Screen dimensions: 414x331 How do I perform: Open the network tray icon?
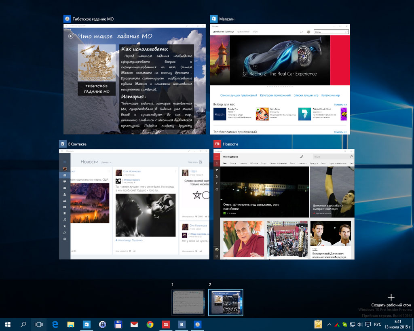pyautogui.click(x=352, y=325)
